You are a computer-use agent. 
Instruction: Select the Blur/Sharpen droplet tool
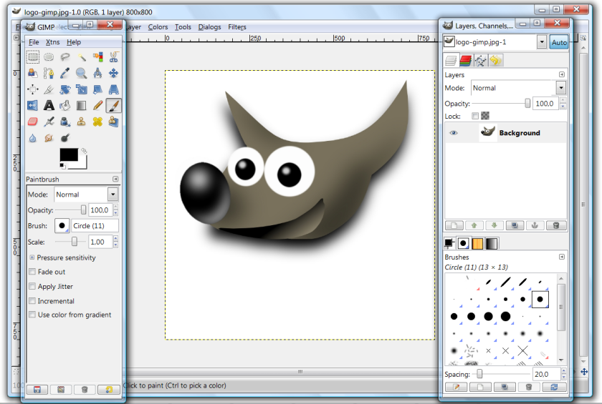click(x=33, y=138)
